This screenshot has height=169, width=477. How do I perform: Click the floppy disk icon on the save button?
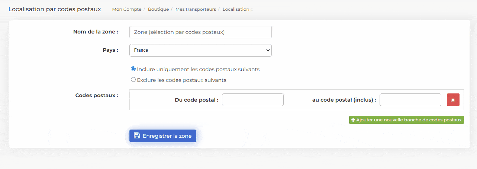[x=136, y=136]
